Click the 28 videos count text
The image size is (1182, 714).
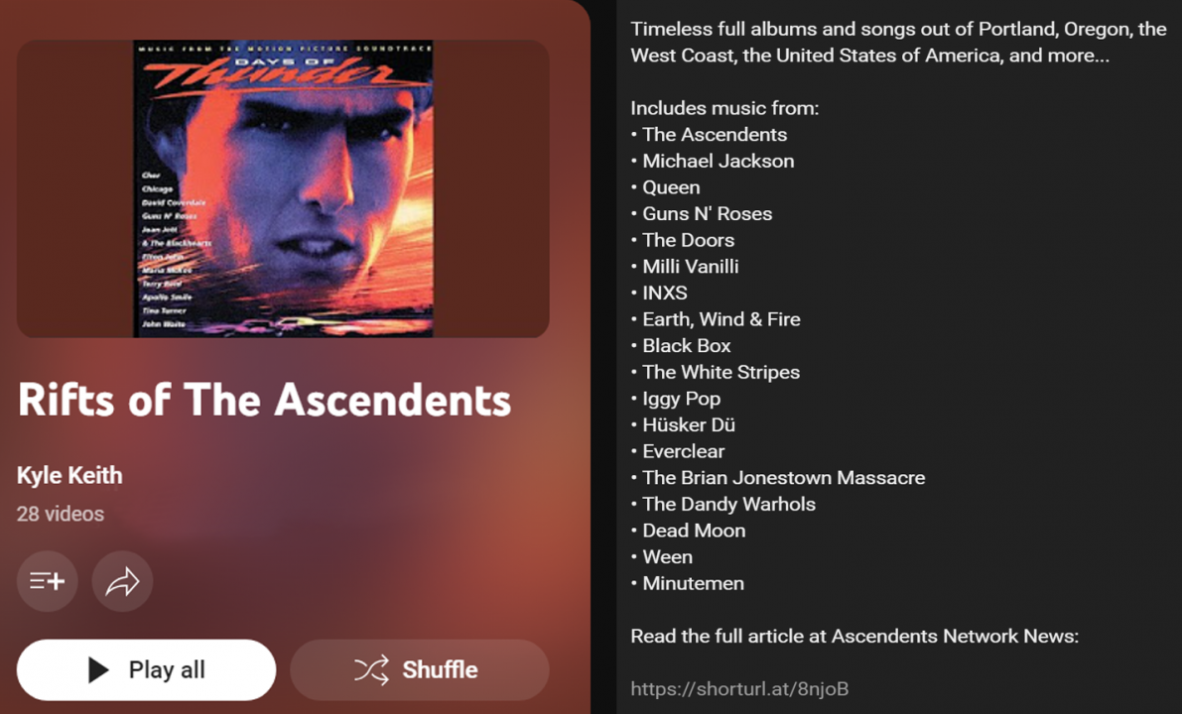[x=61, y=514]
